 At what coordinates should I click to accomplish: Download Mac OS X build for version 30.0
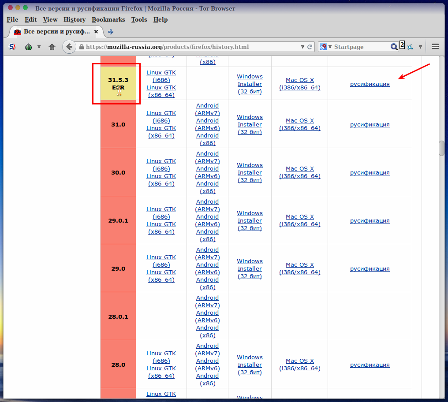300,172
